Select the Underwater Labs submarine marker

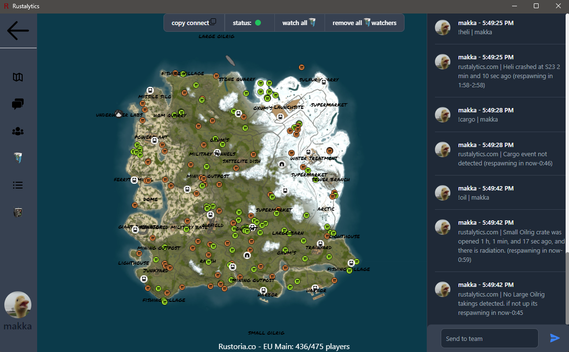tap(119, 114)
